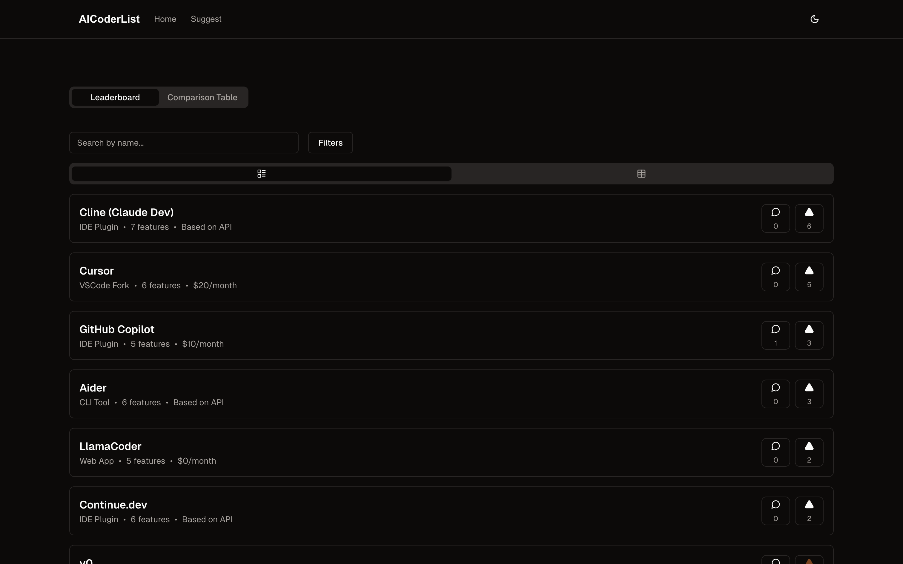Upvote Continue.dev entry

(x=809, y=511)
